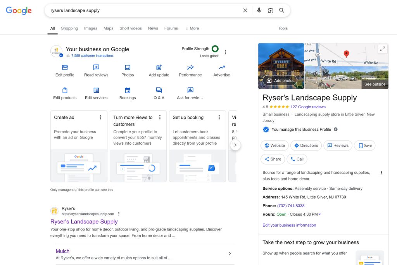Click Add update icon

tap(159, 68)
